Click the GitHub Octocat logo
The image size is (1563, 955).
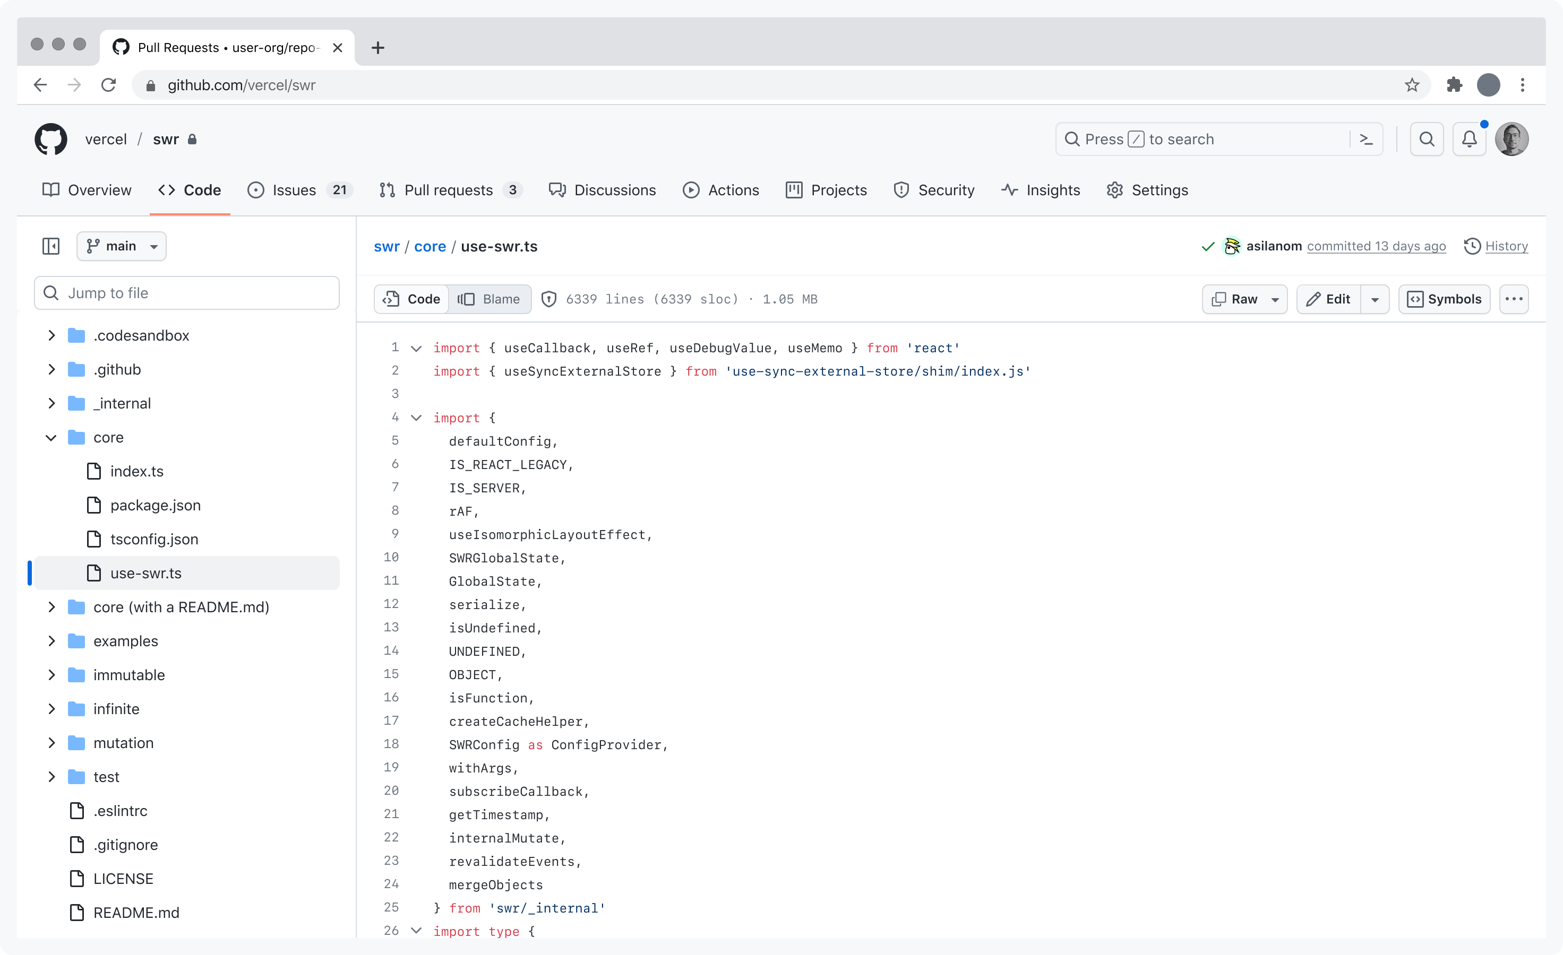point(51,139)
